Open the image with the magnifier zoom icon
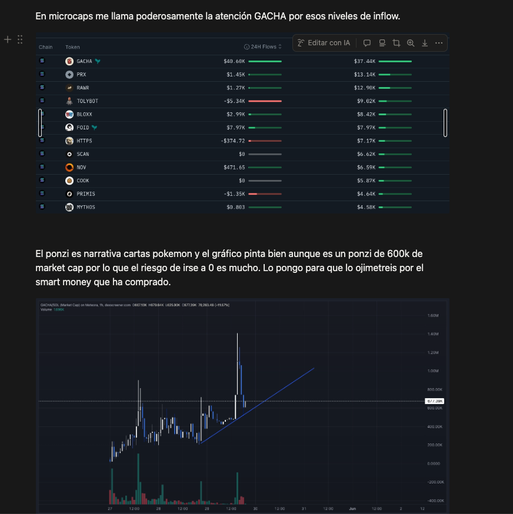Viewport: 513px width, 514px height. (x=411, y=43)
